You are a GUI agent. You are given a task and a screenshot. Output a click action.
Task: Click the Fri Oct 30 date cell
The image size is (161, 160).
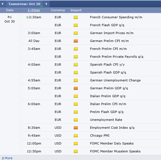pyautogui.click(x=10, y=19)
